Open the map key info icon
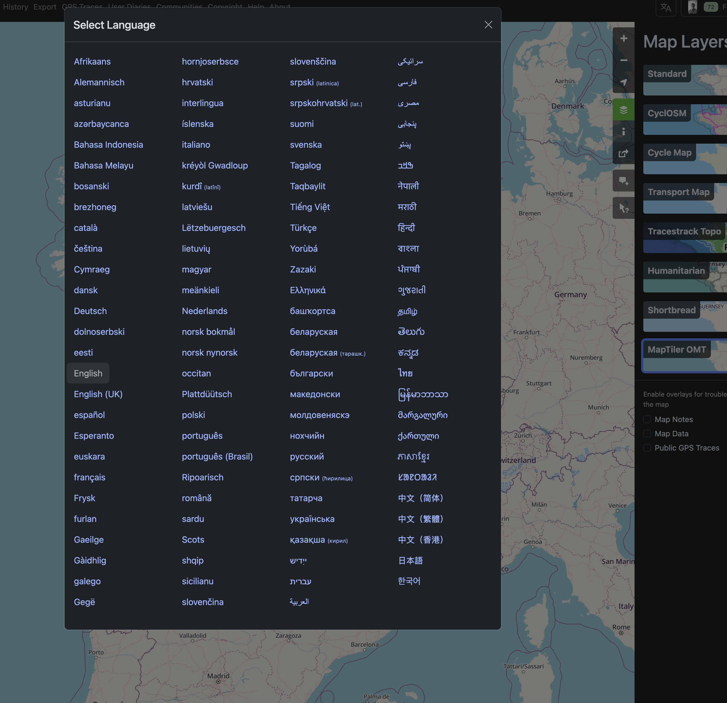The image size is (727, 703). 624,131
